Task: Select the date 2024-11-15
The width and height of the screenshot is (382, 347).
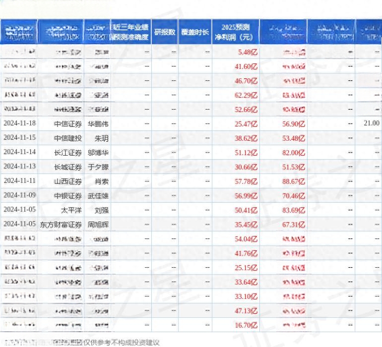Action: point(19,138)
